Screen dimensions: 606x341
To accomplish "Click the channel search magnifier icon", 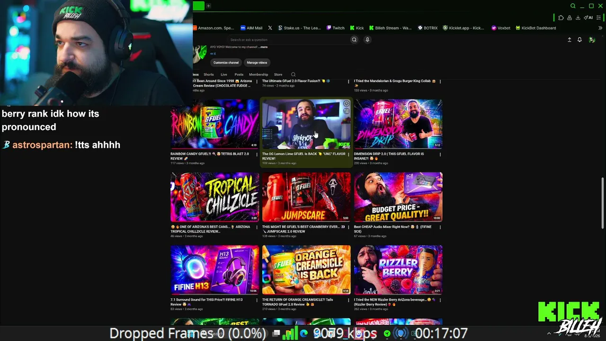I will pos(293,74).
